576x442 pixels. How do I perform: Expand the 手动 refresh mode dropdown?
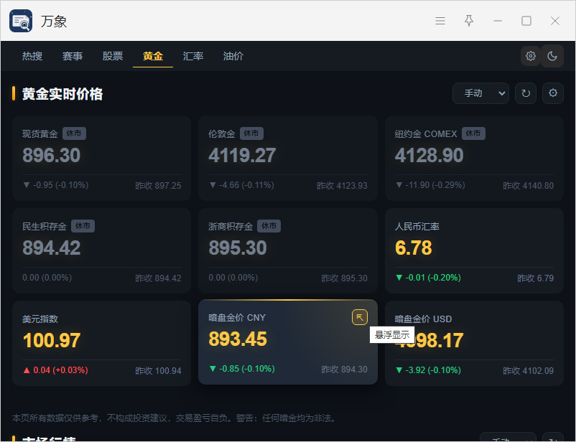coord(480,93)
